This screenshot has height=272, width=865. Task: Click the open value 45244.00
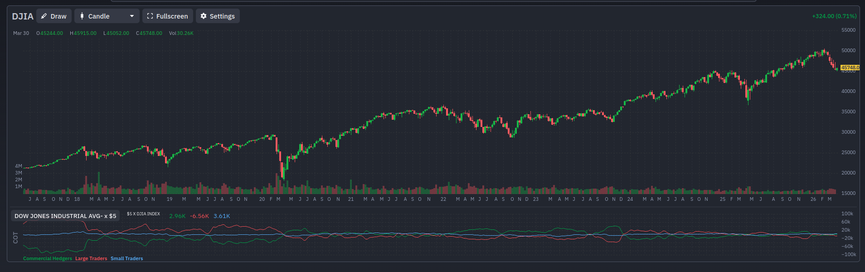coord(52,33)
